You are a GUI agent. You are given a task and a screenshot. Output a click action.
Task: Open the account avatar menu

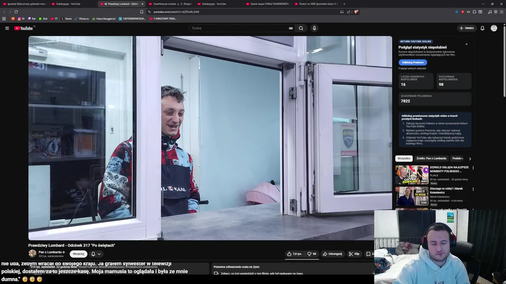[x=494, y=28]
